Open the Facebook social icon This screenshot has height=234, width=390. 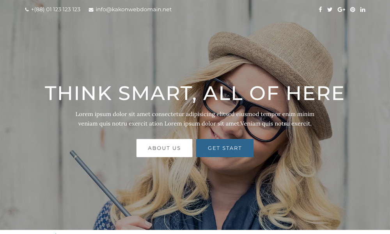(x=320, y=9)
